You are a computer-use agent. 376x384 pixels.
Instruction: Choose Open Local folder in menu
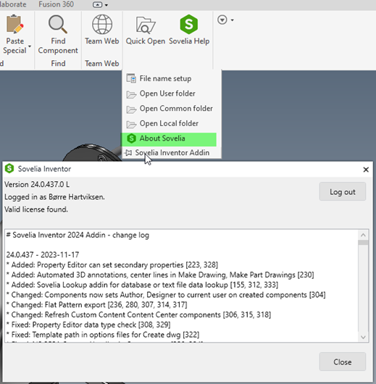pyautogui.click(x=172, y=123)
